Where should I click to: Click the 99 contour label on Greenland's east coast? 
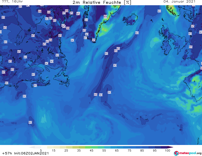coord(105,17)
